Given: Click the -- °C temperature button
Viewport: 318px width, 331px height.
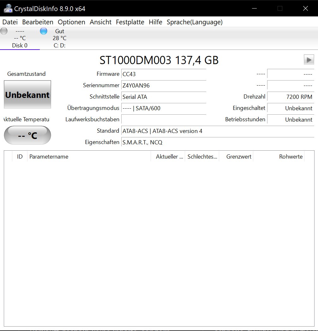Looking at the screenshot, I should click(x=27, y=135).
